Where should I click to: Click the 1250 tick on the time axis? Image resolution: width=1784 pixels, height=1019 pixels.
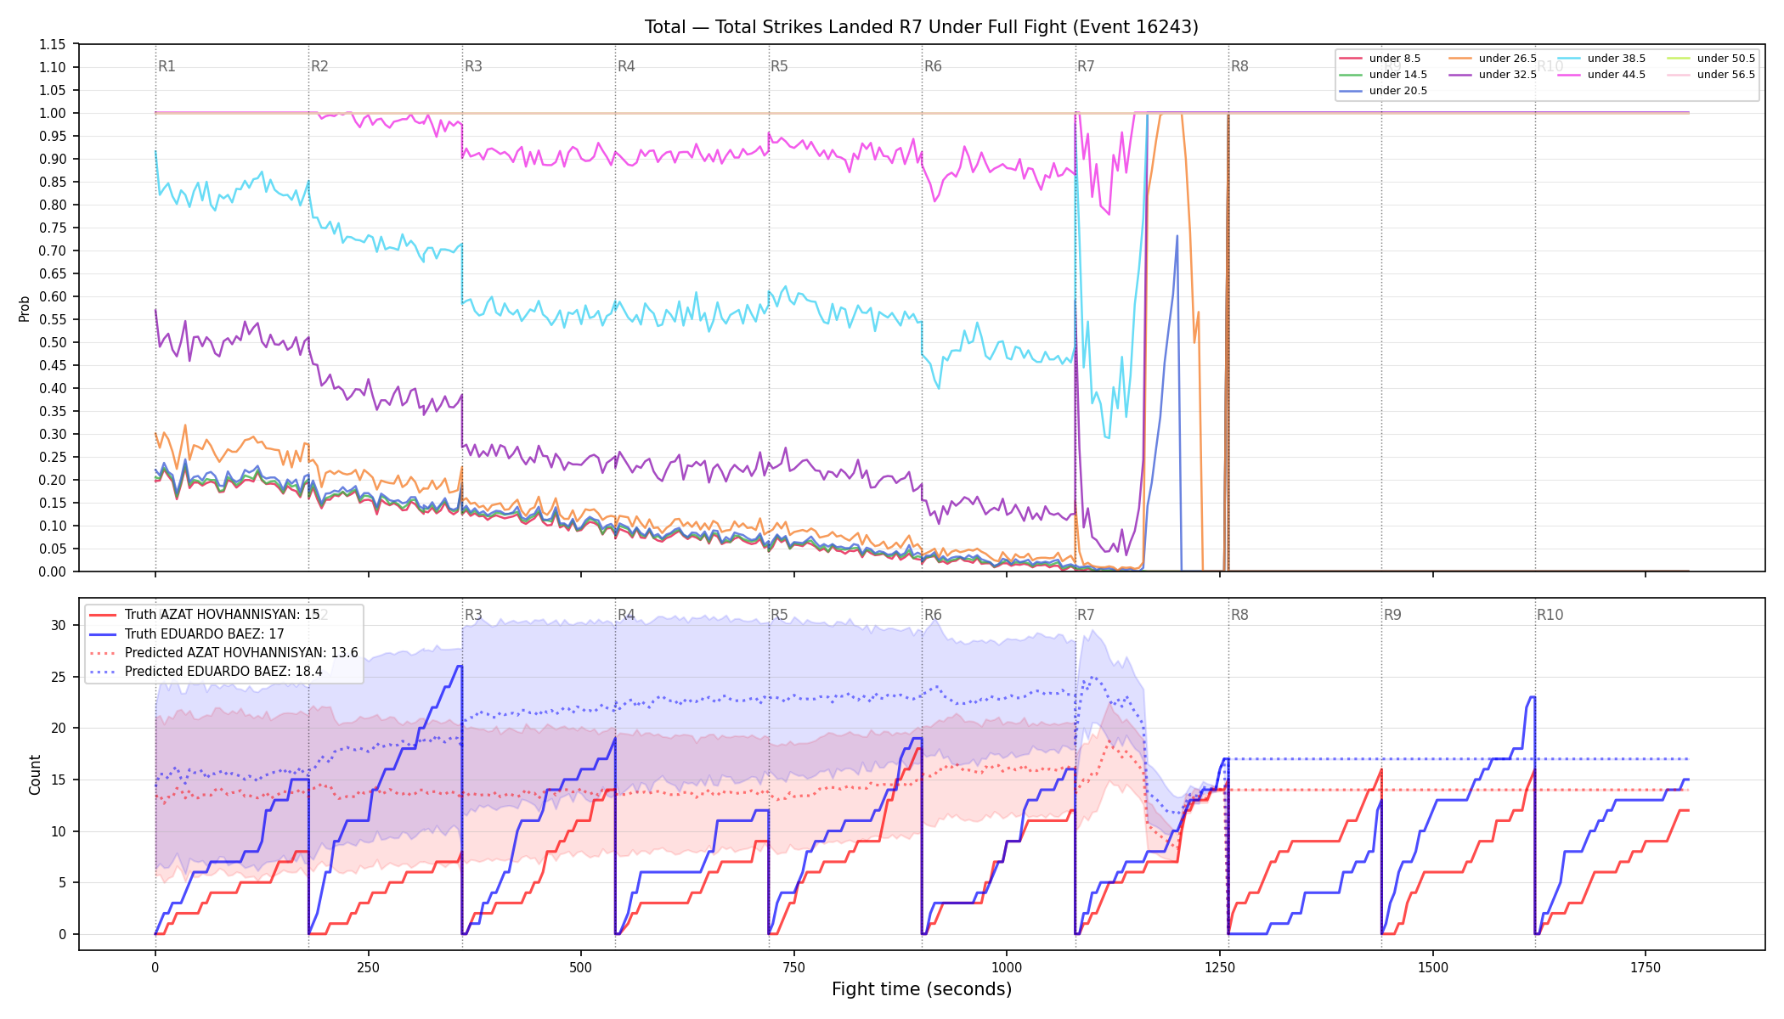coord(1220,967)
